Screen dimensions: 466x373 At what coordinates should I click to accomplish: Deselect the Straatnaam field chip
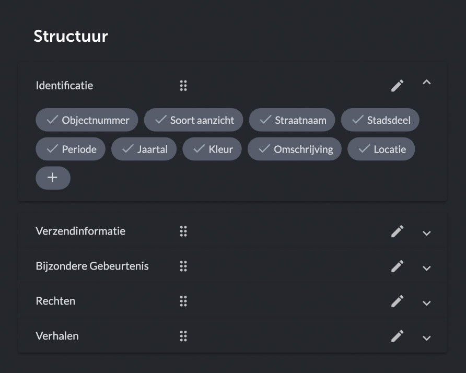293,120
